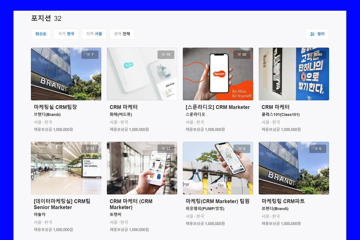
Task: Like the 마케팅팀 CRM파트 position with 5 hearts
Action: pyautogui.click(x=318, y=149)
